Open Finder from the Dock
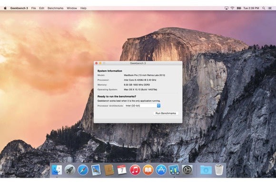Screen dimensions: 276x184 57,170
